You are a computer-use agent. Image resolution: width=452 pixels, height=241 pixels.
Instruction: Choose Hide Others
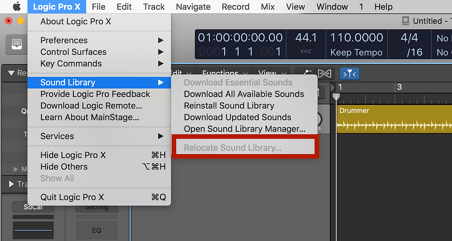coord(99,167)
